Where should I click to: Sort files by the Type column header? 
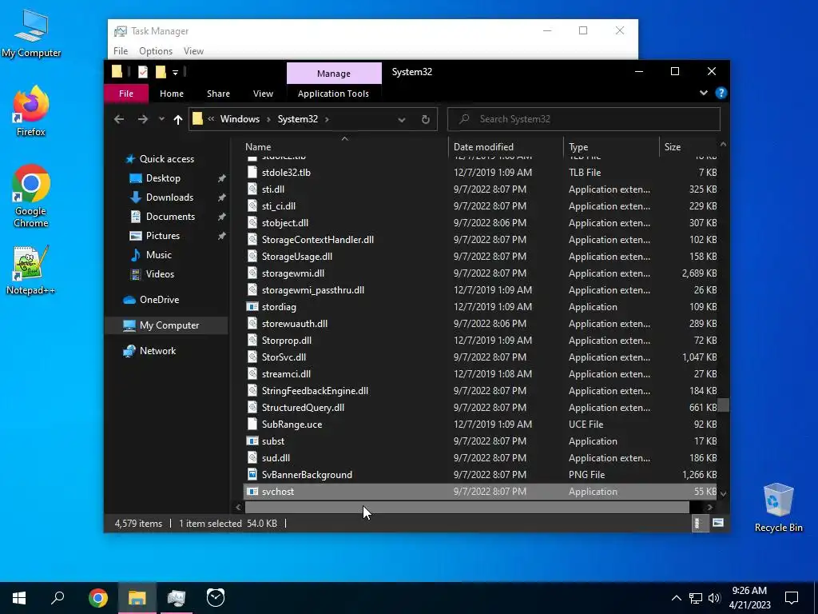611,147
